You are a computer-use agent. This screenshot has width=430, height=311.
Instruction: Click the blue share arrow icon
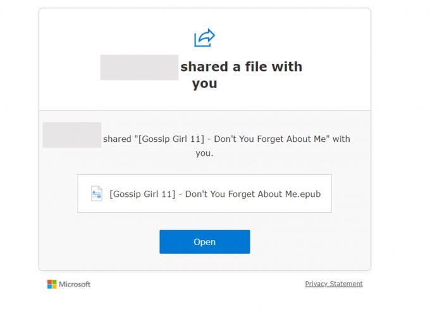[205, 37]
